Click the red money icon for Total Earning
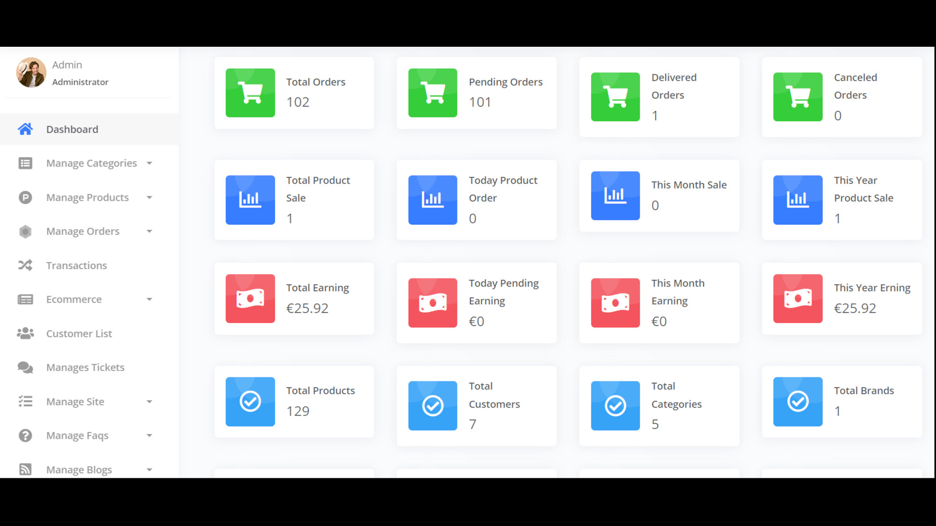Image resolution: width=936 pixels, height=526 pixels. pos(250,299)
